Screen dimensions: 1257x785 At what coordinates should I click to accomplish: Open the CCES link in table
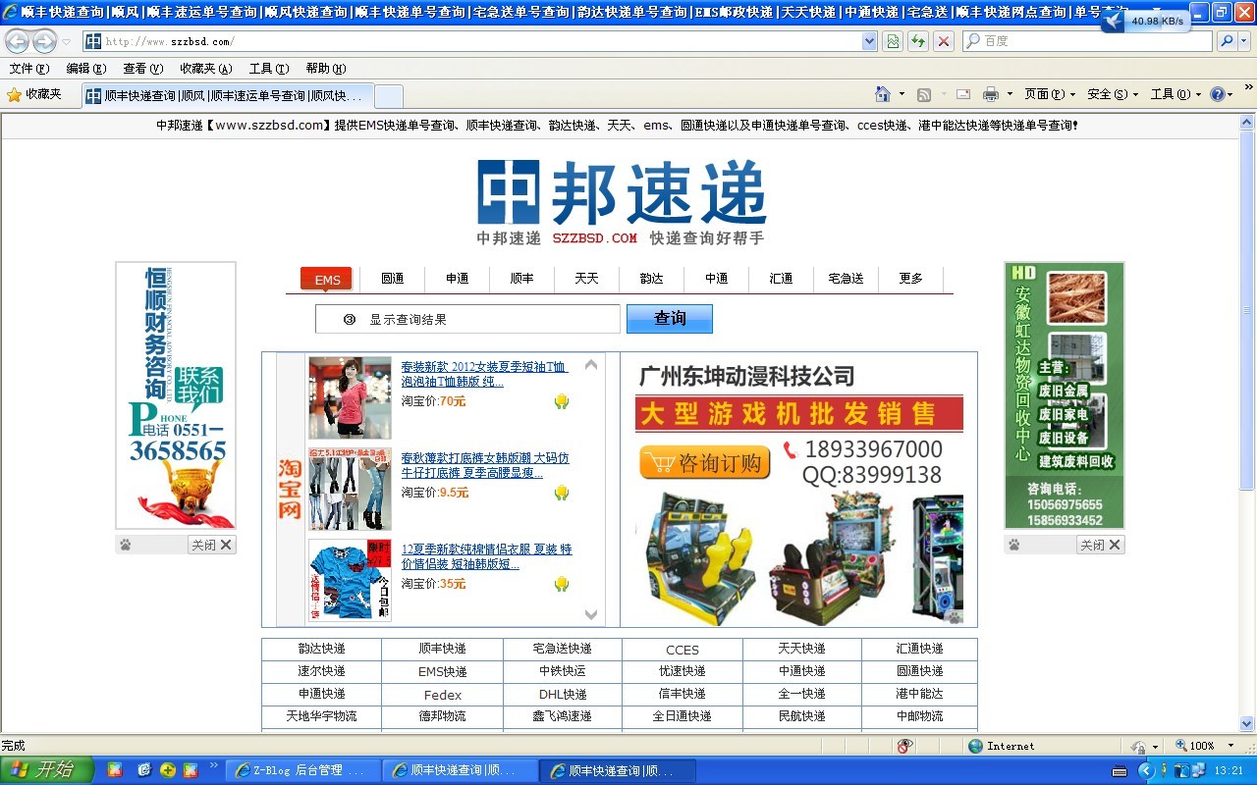coord(682,650)
